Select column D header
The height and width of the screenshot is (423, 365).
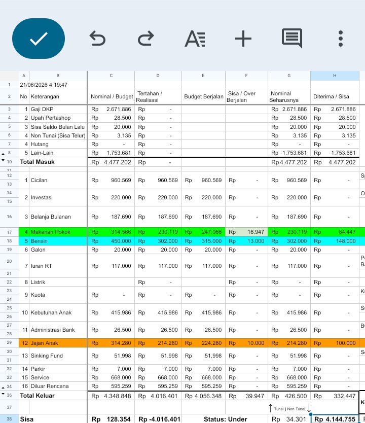(x=158, y=76)
